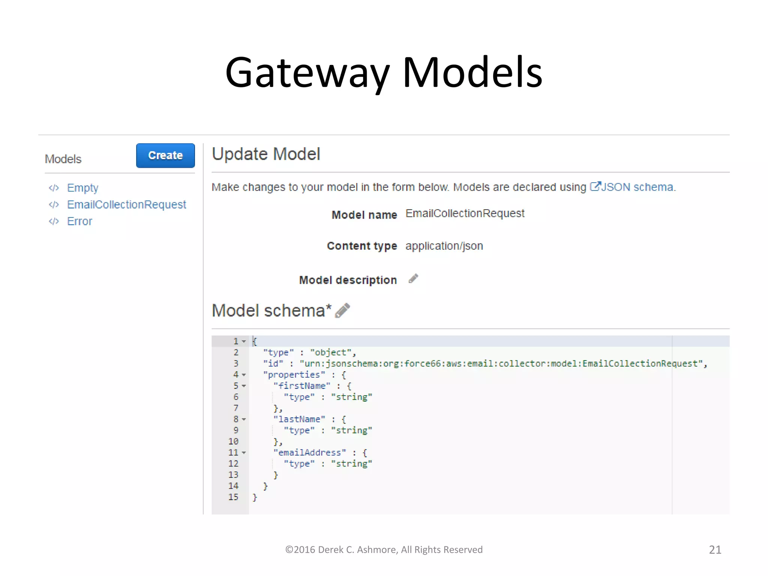Collapse the root object fold arrow on line 1

pos(244,341)
